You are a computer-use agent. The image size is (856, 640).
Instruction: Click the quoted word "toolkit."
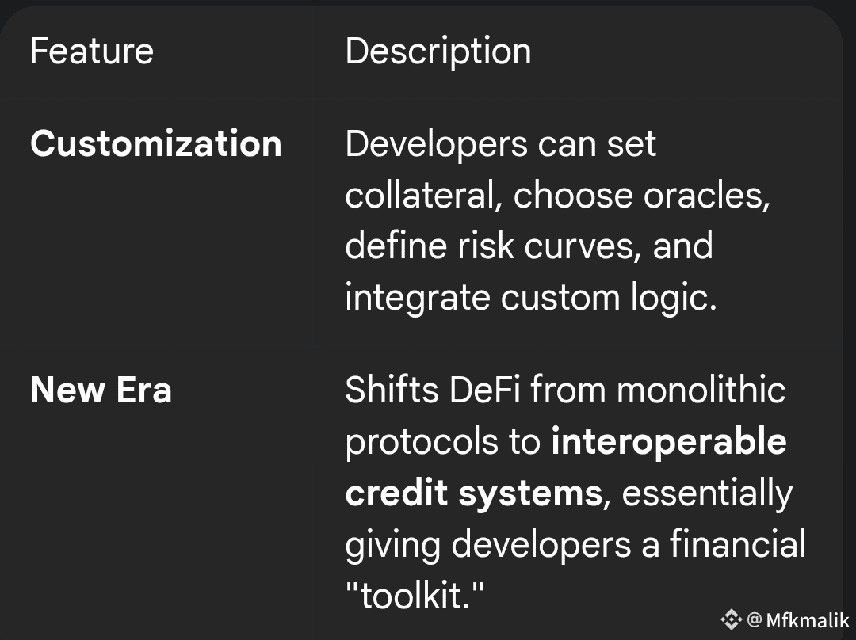[415, 596]
